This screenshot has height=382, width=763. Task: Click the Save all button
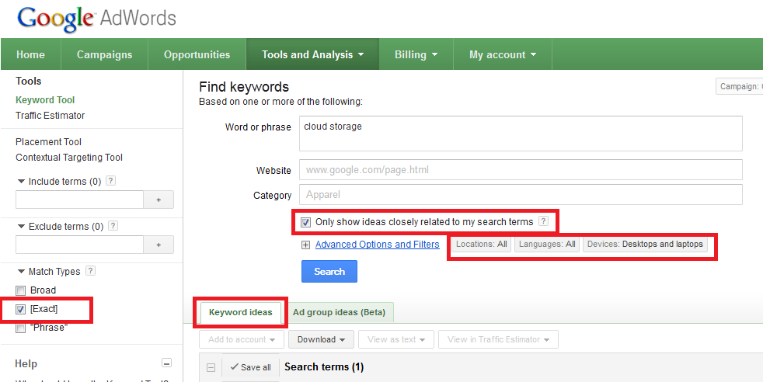(251, 367)
